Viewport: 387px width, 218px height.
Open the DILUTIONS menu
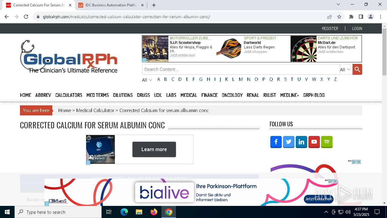[x=123, y=95]
